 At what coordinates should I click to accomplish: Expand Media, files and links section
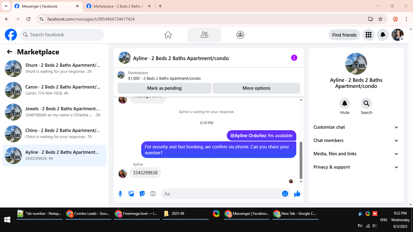tap(356, 154)
